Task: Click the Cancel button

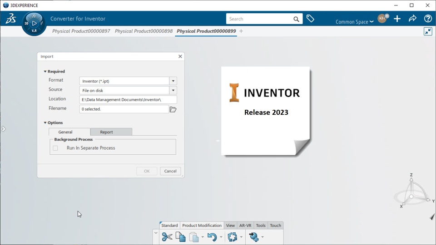Action: 170,171
